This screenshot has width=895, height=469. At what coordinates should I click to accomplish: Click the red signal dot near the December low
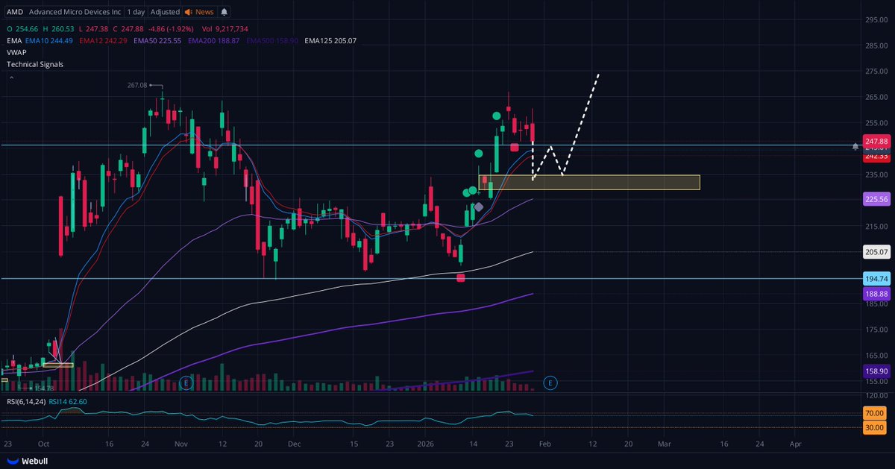(x=461, y=278)
